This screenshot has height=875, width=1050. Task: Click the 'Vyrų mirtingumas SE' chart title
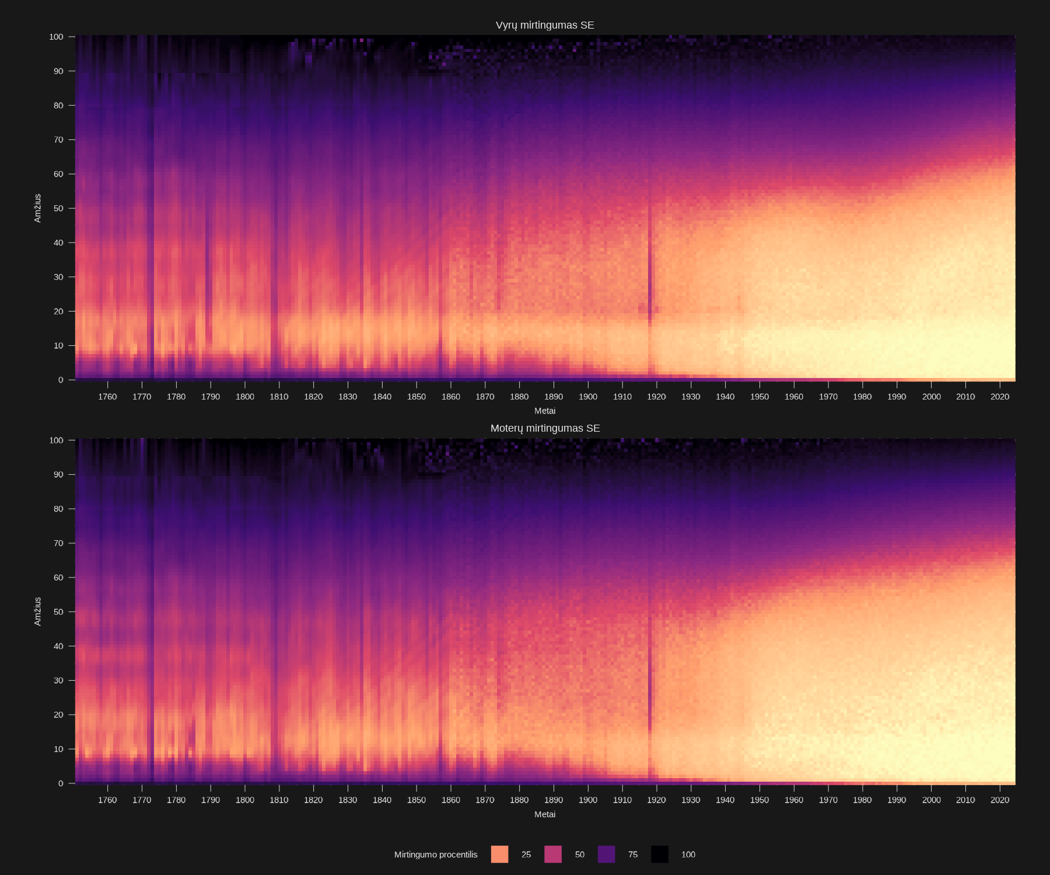(x=545, y=25)
